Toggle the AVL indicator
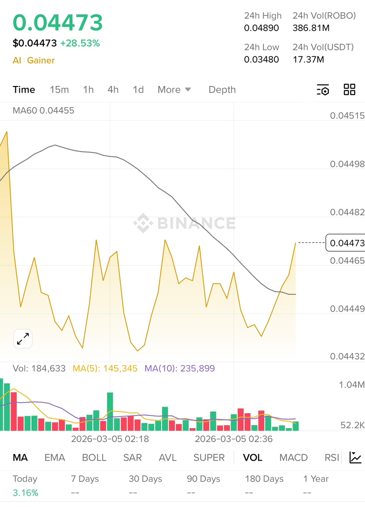The image size is (365, 507). (168, 458)
